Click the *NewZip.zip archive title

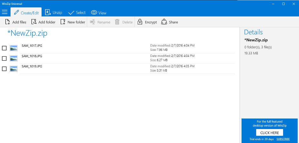coord(27,33)
